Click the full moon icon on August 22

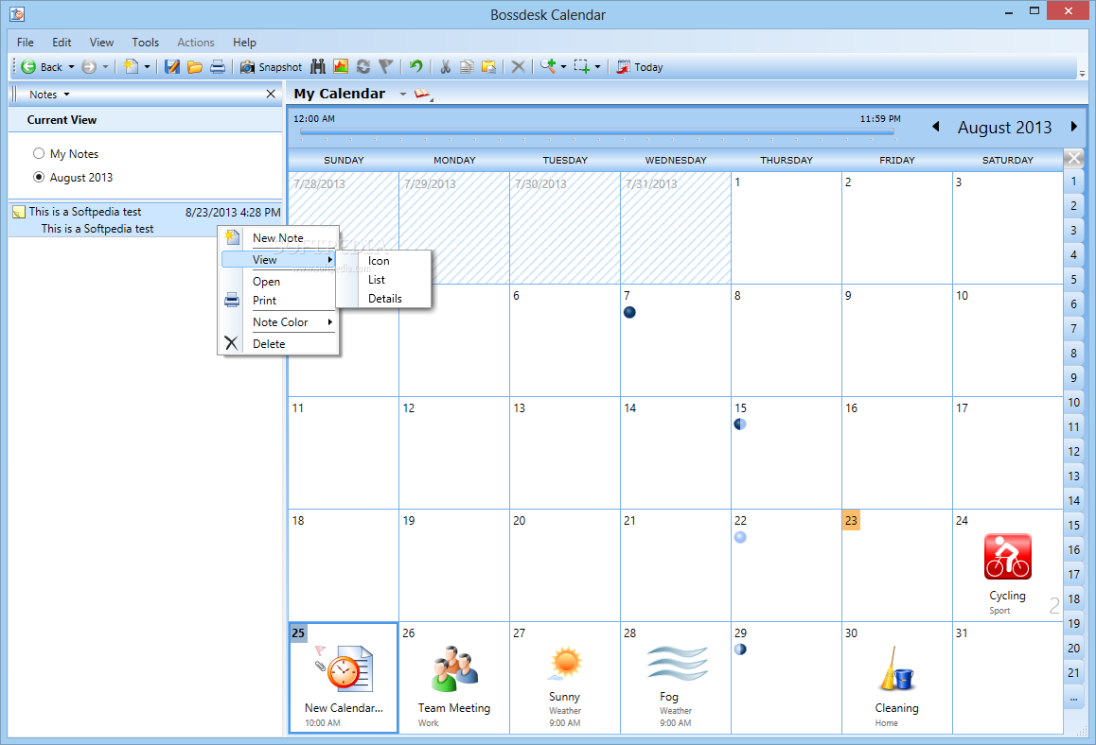(740, 537)
